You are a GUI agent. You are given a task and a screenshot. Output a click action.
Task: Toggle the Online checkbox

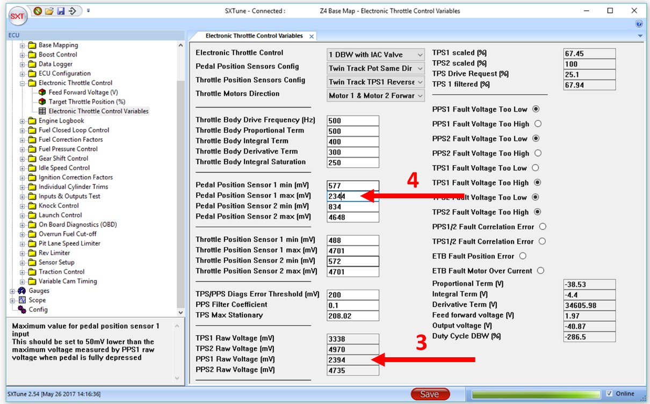(x=609, y=394)
